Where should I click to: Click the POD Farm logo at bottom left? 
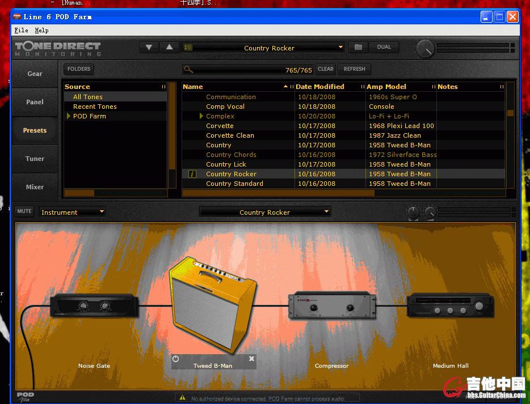click(26, 397)
